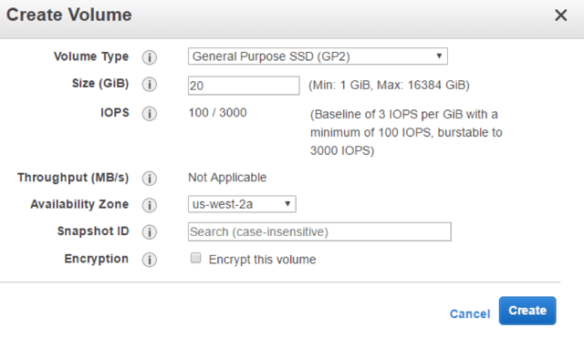Viewport: 584px width, 338px height.
Task: Click the '100 / 3000' IOPS value
Action: click(217, 113)
